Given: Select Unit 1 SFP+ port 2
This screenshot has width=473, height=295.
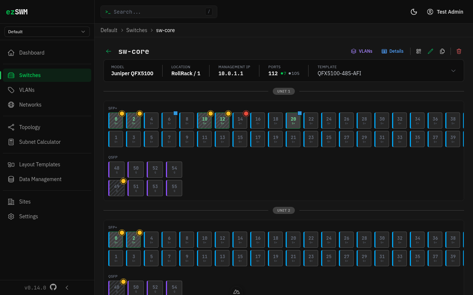Looking at the screenshot, I should [x=133, y=121].
